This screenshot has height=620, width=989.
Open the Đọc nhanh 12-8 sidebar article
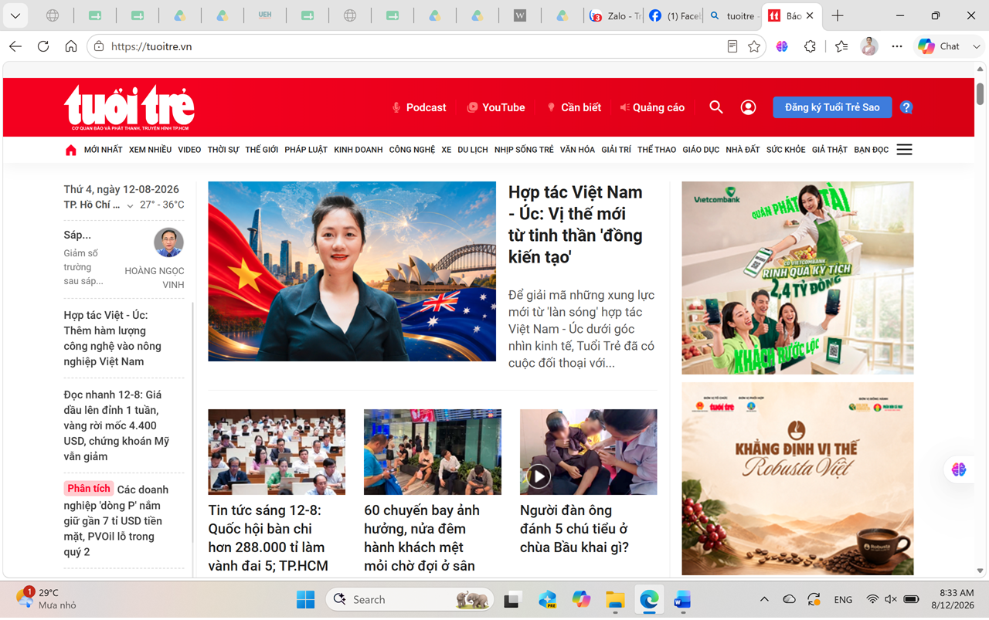pos(117,425)
